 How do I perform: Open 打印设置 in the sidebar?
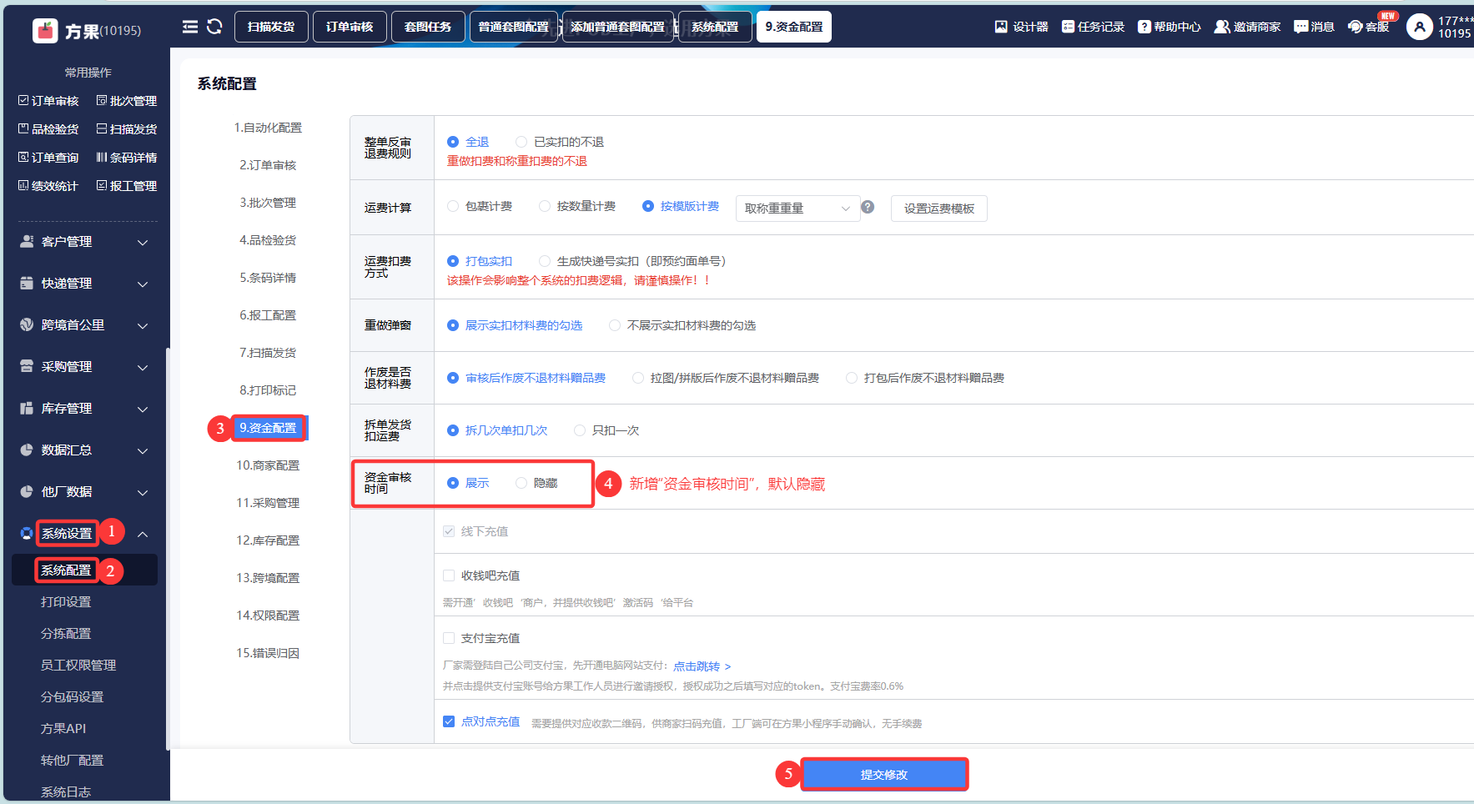click(66, 602)
